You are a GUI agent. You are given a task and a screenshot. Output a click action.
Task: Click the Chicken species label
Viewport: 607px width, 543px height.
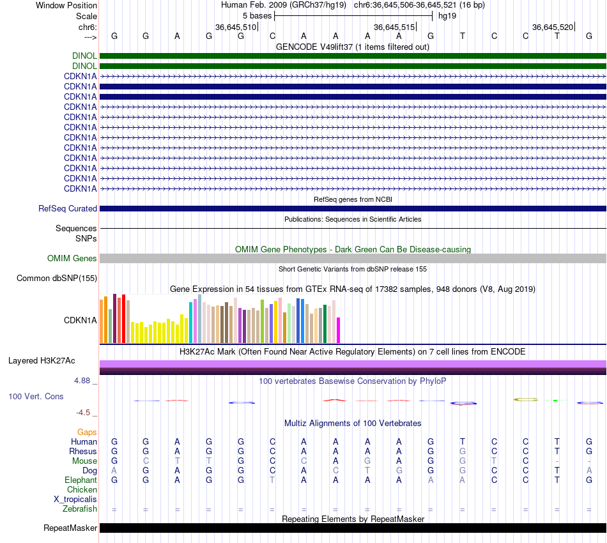[x=82, y=489]
